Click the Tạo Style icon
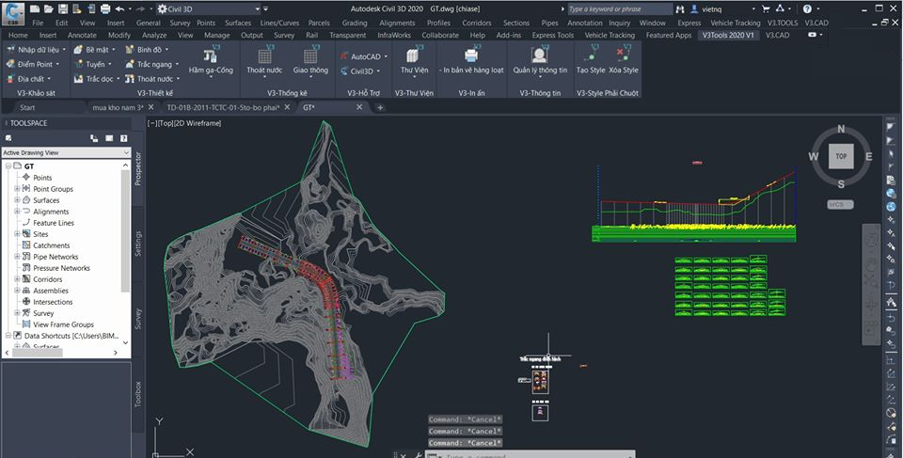This screenshot has height=458, width=903. click(x=591, y=55)
